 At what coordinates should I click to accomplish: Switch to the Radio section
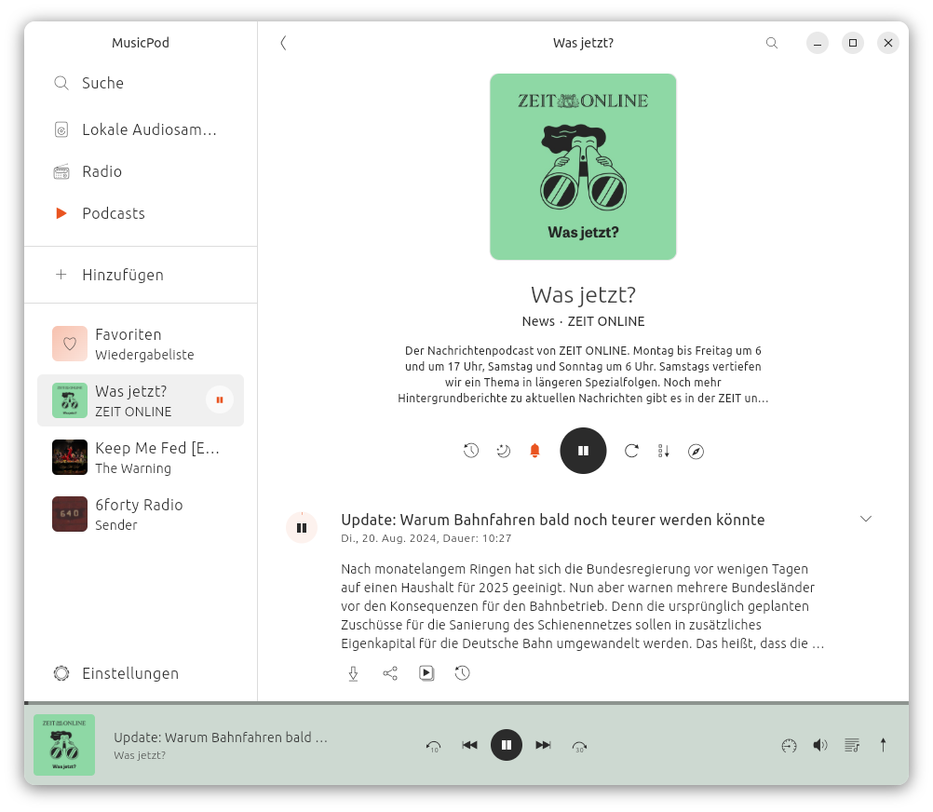coord(141,172)
